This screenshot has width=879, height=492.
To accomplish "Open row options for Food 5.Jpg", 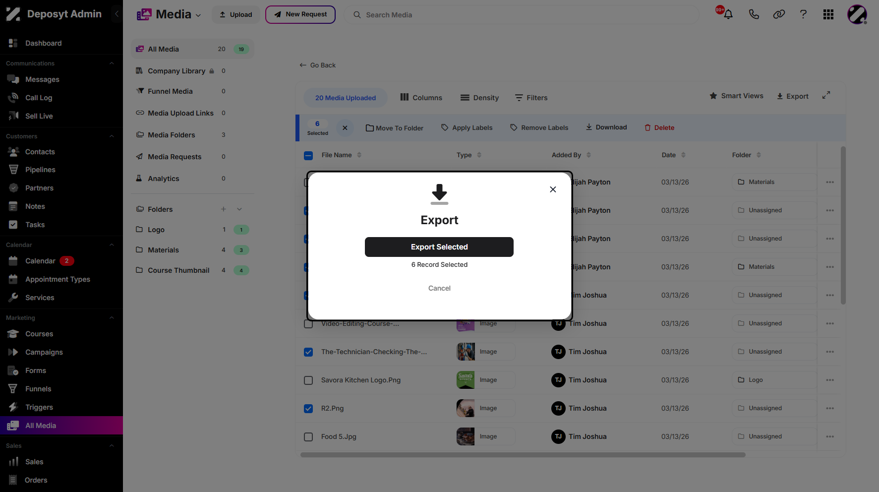I will pyautogui.click(x=830, y=436).
